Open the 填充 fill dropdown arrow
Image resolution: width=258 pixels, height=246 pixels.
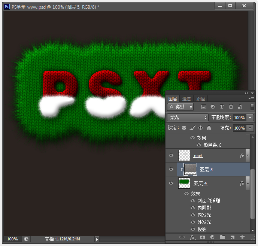[x=250, y=128]
